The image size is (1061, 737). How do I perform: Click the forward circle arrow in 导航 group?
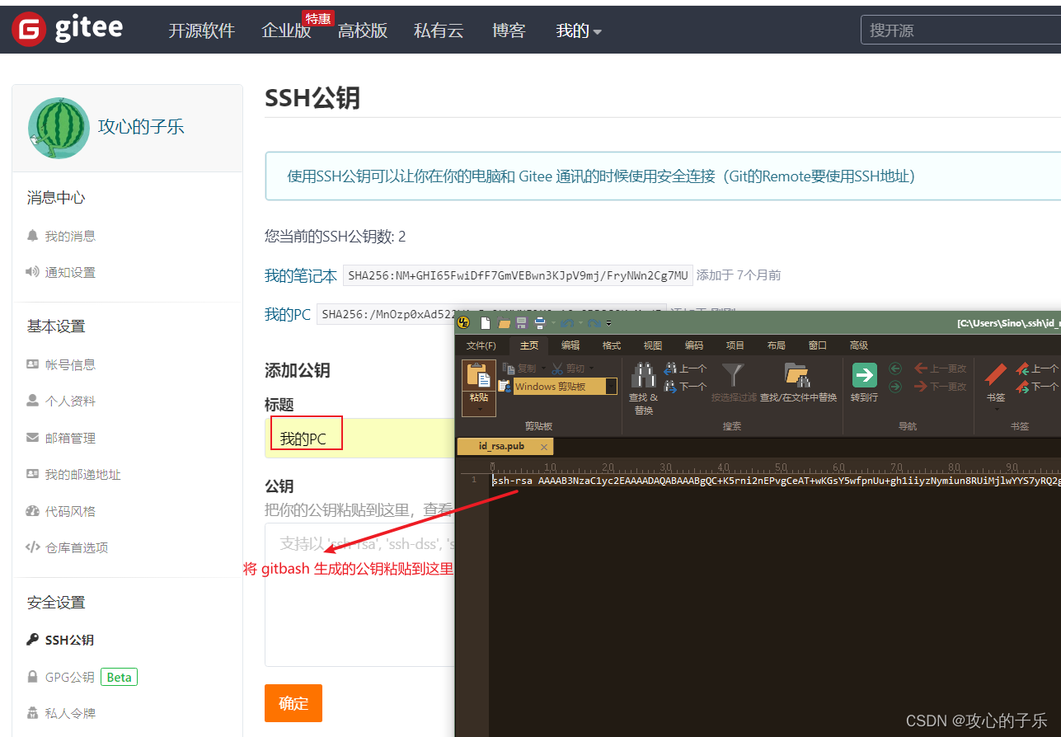(x=895, y=386)
